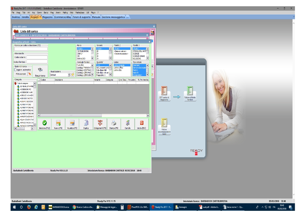Open DDT carico di magazzino workflow icon
Image resolution: width=305 pixels, height=216 pixels.
pyautogui.click(x=164, y=94)
